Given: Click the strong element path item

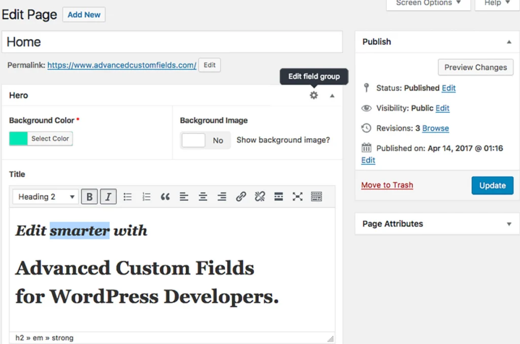Looking at the screenshot, I should tap(62, 338).
